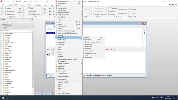Open the File menu
Image resolution: width=178 pixels, height=100 pixels.
click(3, 5)
